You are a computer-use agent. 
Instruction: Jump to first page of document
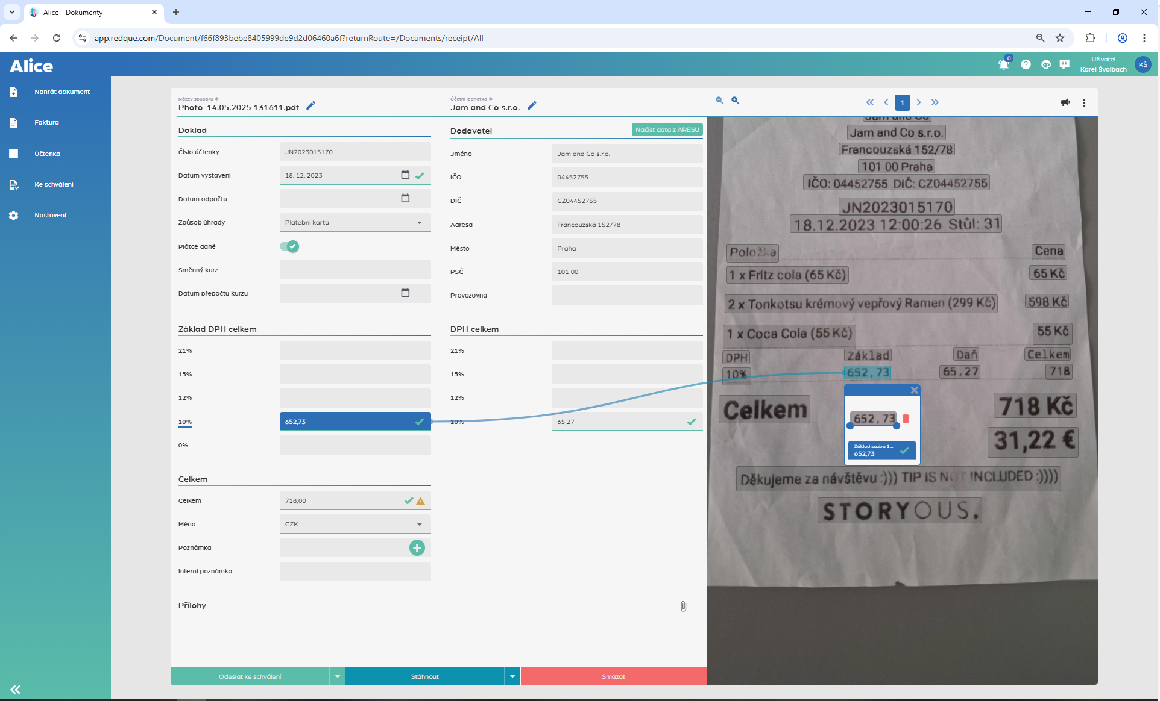pyautogui.click(x=869, y=102)
